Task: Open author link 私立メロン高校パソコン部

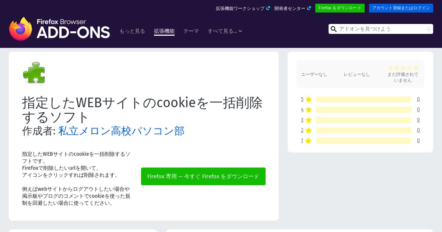Action: pos(121,131)
